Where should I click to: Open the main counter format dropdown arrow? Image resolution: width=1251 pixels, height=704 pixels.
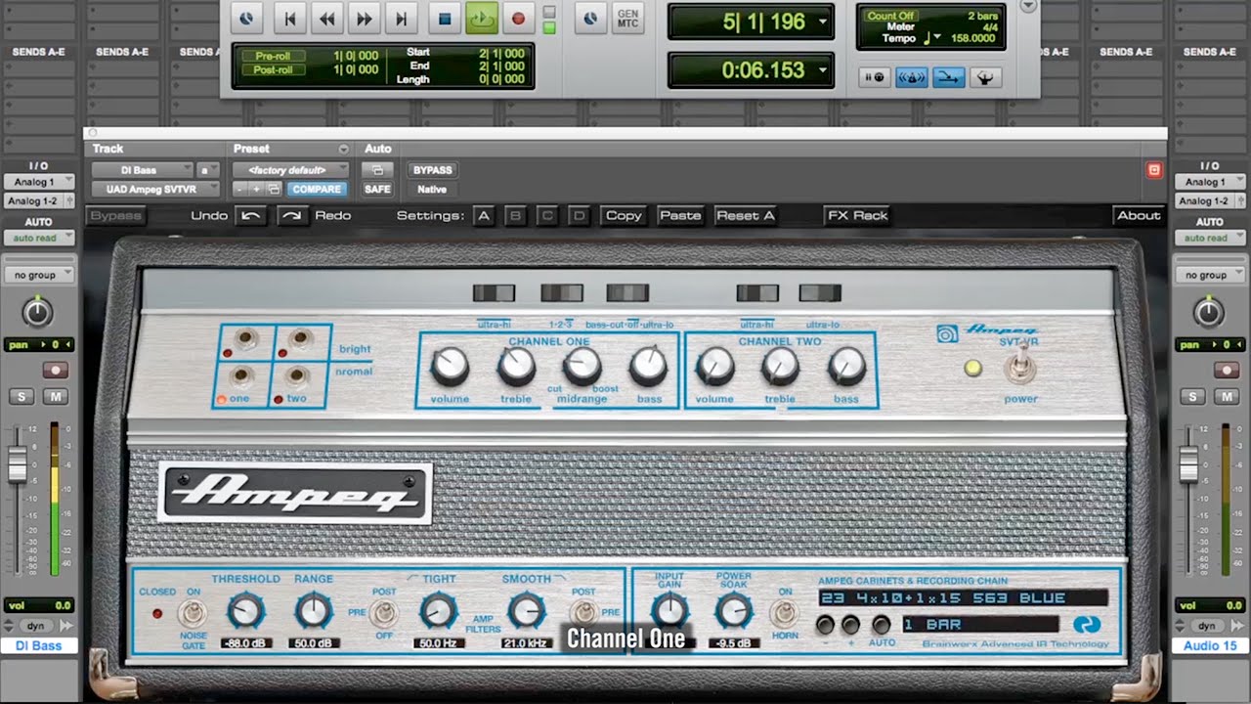[x=822, y=22]
